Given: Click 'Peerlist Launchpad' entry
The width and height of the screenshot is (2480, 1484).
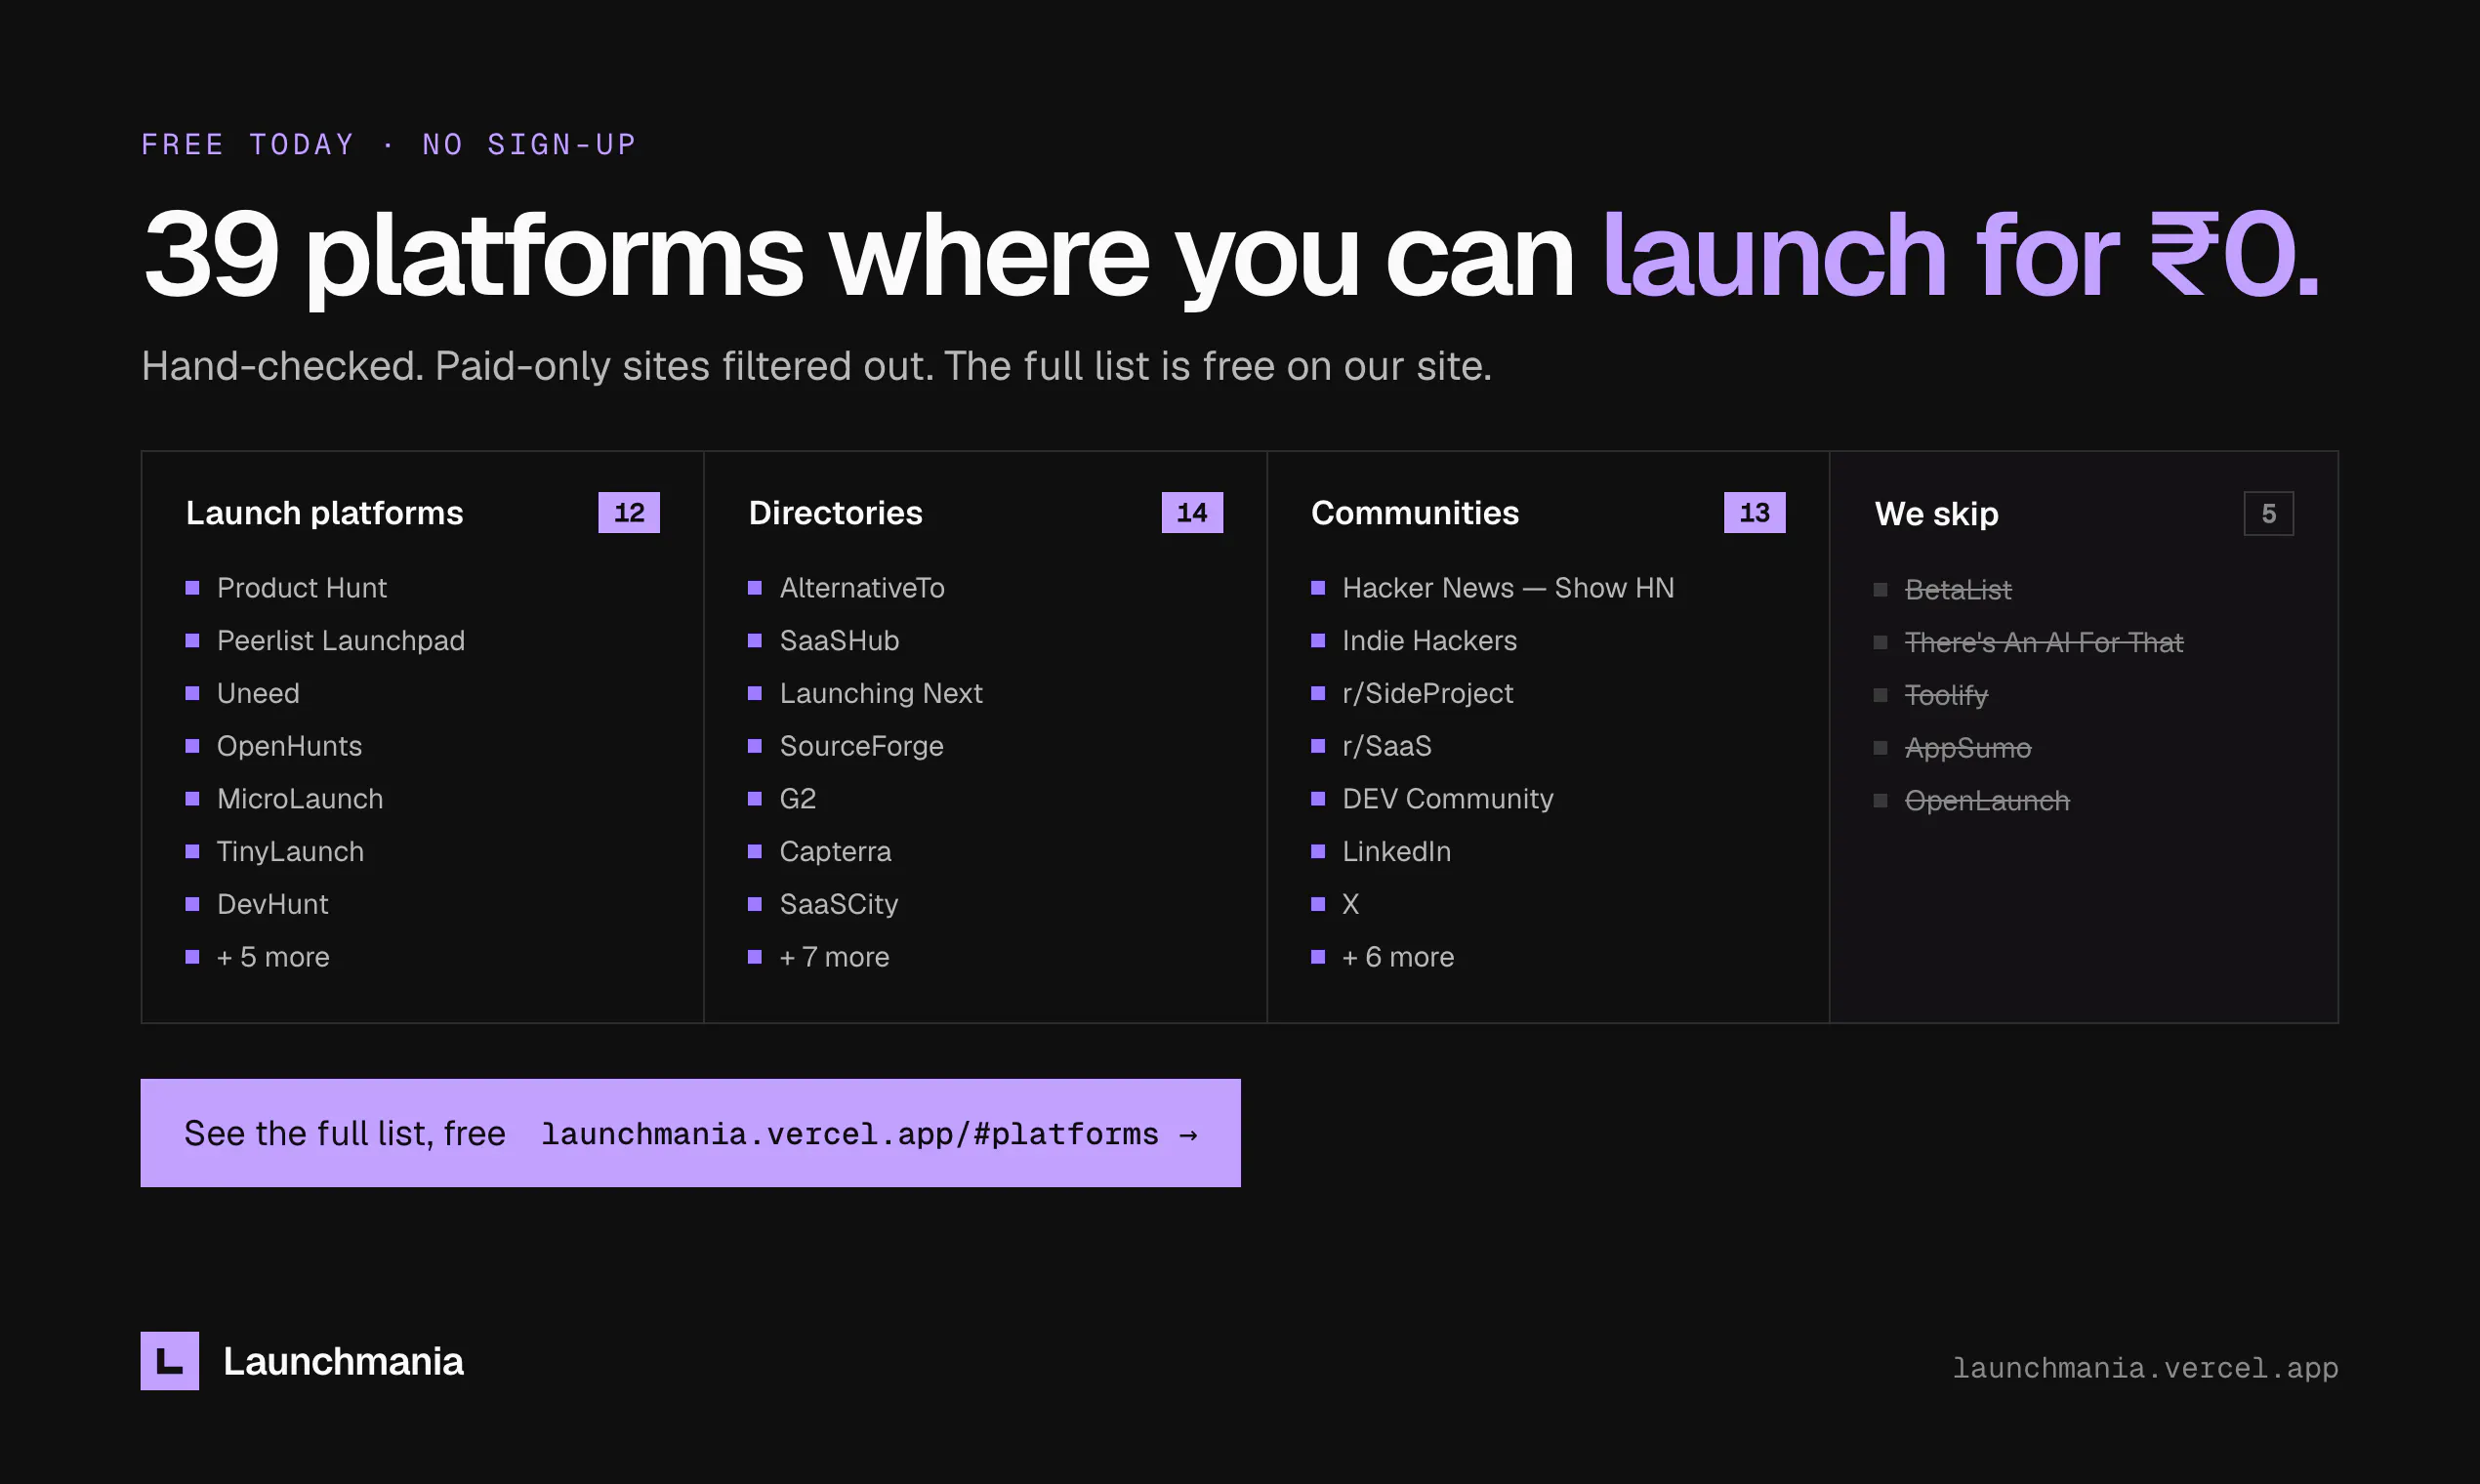Looking at the screenshot, I should click(x=340, y=641).
